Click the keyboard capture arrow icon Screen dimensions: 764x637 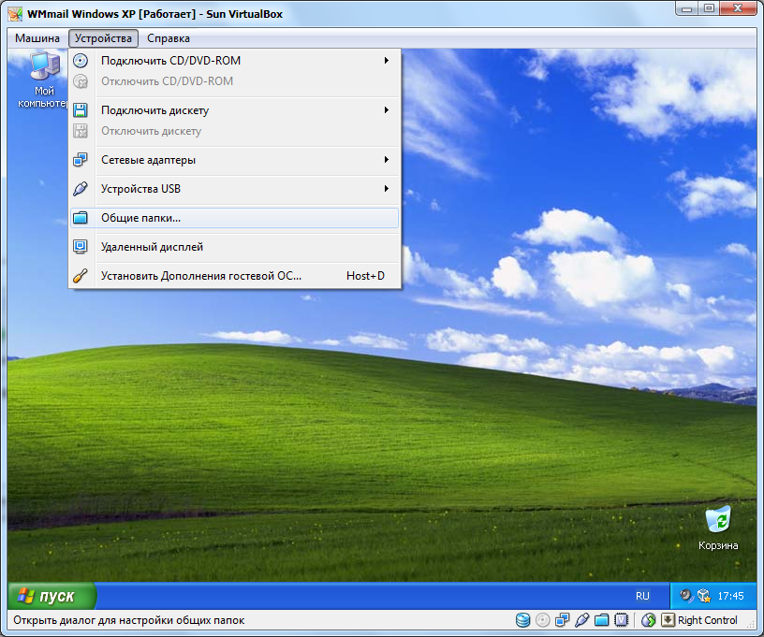click(x=668, y=620)
